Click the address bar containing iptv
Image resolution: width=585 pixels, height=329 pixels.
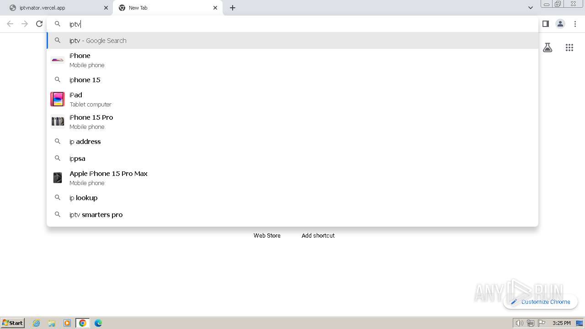[292, 24]
